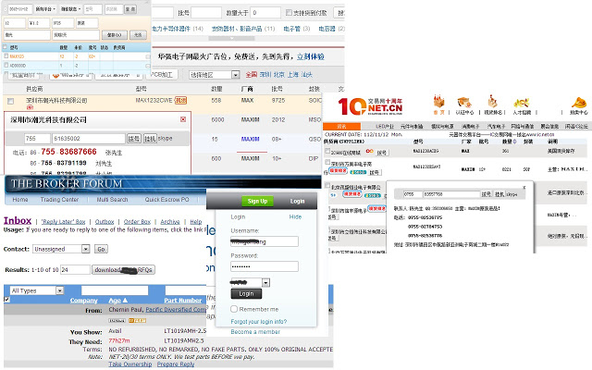Viewport: 592px width, 370px height.
Task: Open the 'Reply Later' Box link
Action: (x=64, y=222)
